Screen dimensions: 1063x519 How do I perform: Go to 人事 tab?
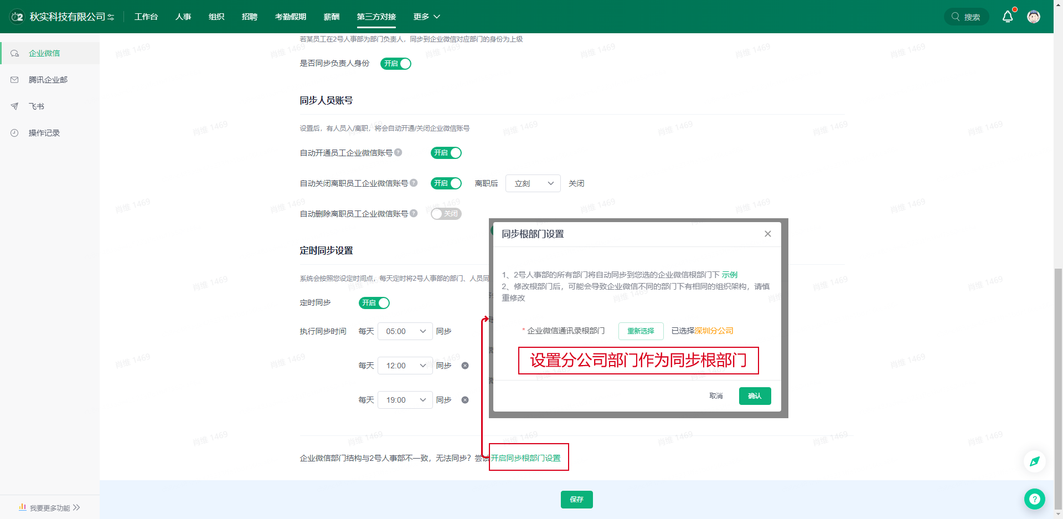coord(183,17)
